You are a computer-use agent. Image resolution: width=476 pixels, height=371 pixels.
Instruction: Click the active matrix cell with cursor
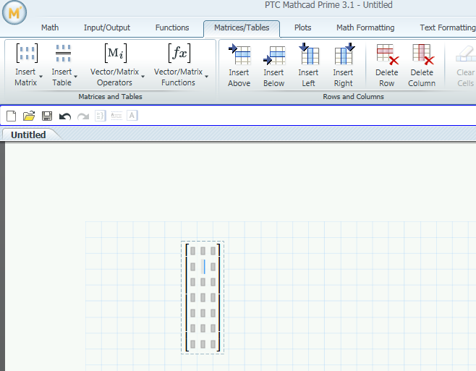(203, 267)
